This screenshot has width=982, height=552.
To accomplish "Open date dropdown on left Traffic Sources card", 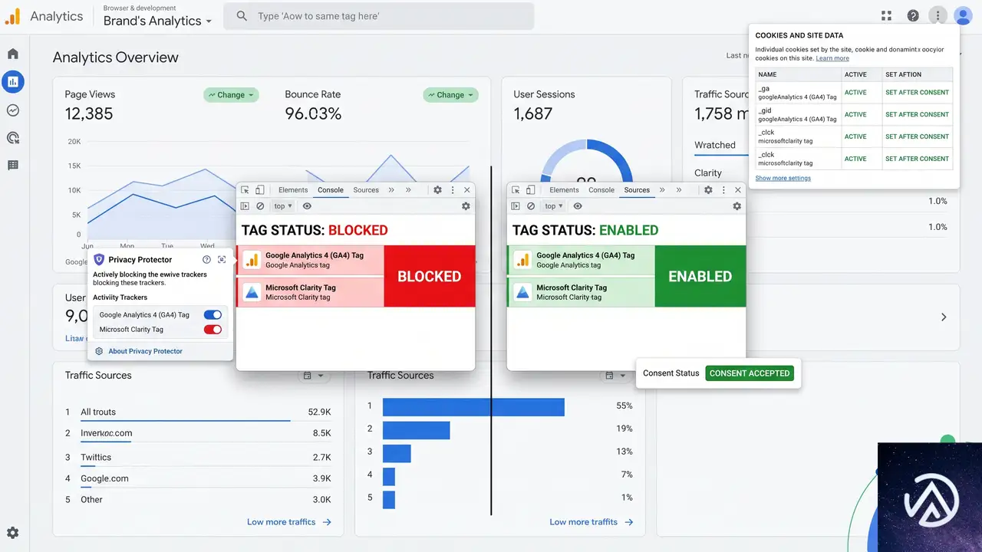I will point(313,376).
